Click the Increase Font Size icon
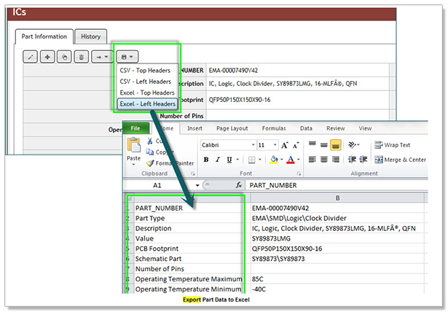Screen dimensions: 448x312 pos(285,145)
